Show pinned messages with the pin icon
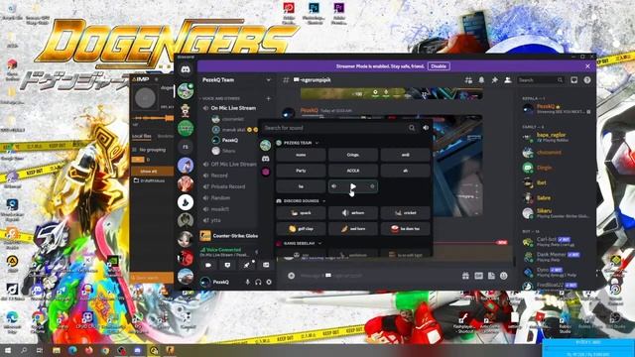Viewport: 635px width, 357px height. (494, 80)
